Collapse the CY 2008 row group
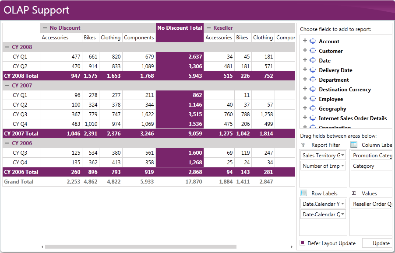Screen dimensions: 395x253 click(x=7, y=47)
